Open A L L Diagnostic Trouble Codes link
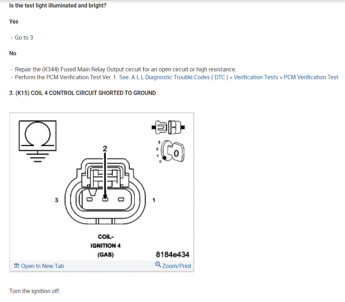345x302 pixels. pos(174,77)
